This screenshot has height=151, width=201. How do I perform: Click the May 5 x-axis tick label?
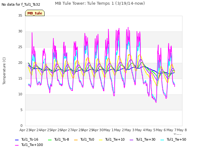(x=150, y=130)
